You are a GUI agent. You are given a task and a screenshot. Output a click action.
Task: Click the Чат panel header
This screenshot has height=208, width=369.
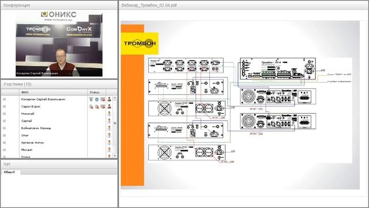coord(59,164)
